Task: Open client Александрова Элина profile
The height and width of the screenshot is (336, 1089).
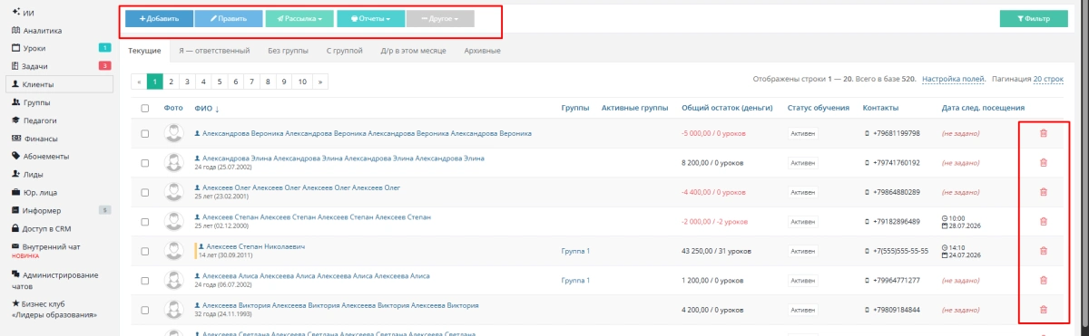Action: 343,158
